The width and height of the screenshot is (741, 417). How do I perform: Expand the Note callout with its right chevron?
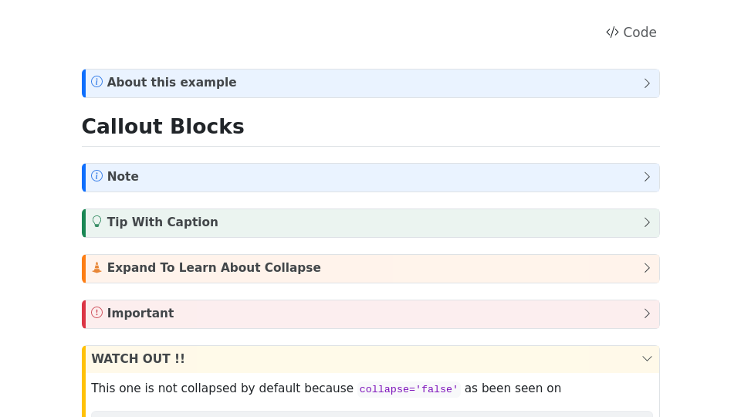(x=647, y=177)
